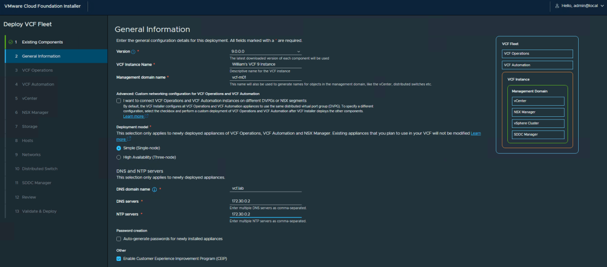Image resolution: width=607 pixels, height=267 pixels.
Task: Go to step 3 VCF Operations
Action: pyautogui.click(x=56, y=70)
